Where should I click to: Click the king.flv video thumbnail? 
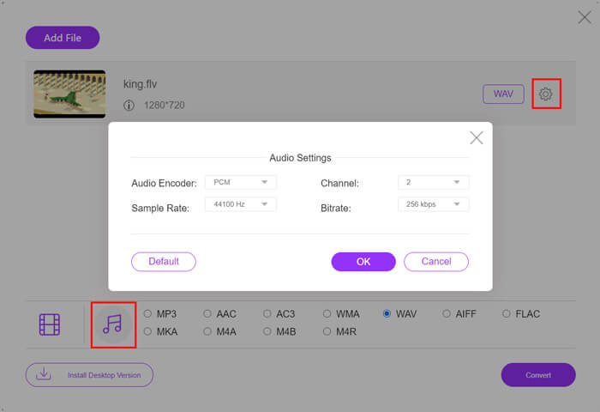(x=69, y=94)
